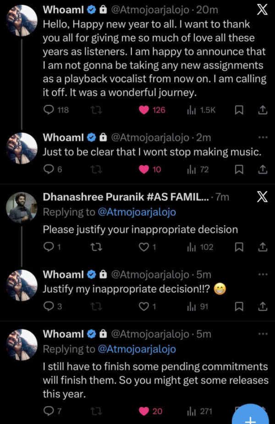Click the @Atmojoarjalojo link in Dhanashree's reply
The height and width of the screenshot is (424, 275).
click(x=137, y=212)
